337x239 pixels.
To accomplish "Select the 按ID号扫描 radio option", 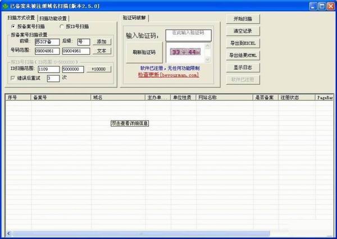I will click(61, 26).
